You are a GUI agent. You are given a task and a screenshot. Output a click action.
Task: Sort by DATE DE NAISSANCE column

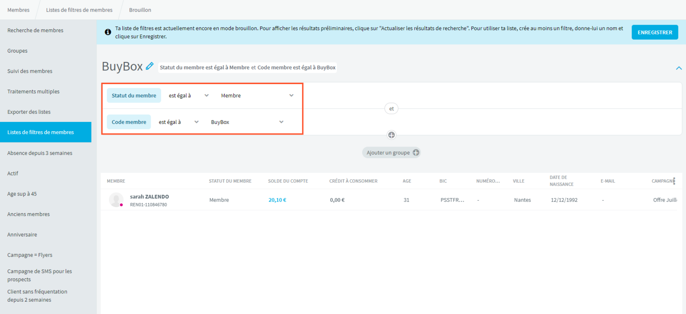(x=562, y=181)
